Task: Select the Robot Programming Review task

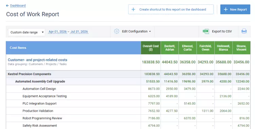Action: pos(42,118)
